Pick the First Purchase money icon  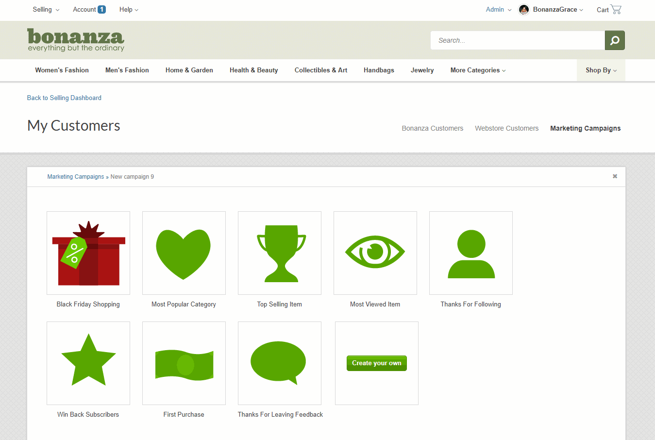click(184, 363)
